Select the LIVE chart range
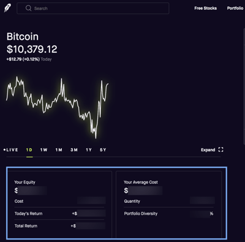Image resolution: width=245 pixels, height=242 pixels. (x=11, y=149)
